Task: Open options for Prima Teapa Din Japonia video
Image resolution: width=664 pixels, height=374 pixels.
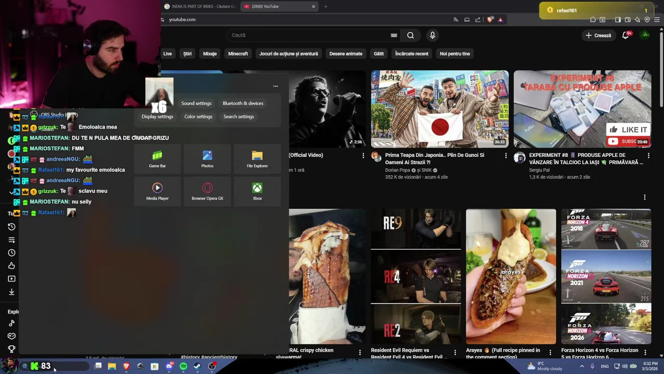Action: pyautogui.click(x=506, y=155)
